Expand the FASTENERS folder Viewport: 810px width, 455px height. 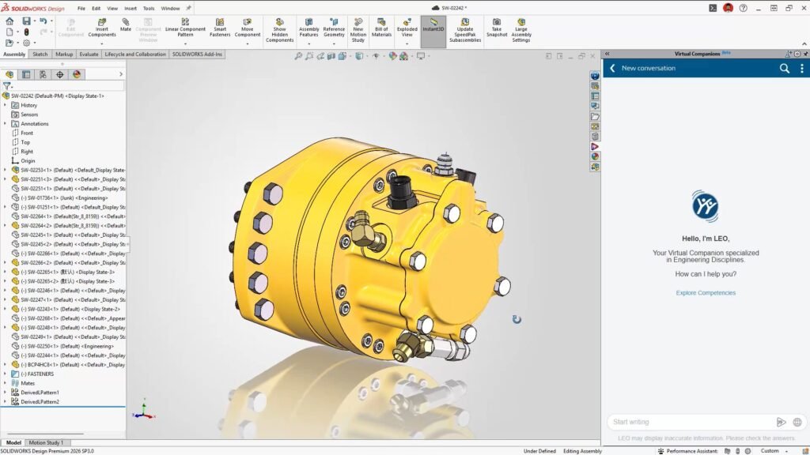pos(6,374)
